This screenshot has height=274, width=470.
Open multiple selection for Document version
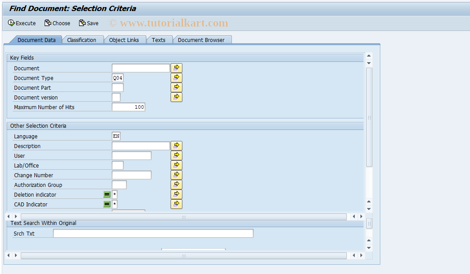click(x=176, y=97)
